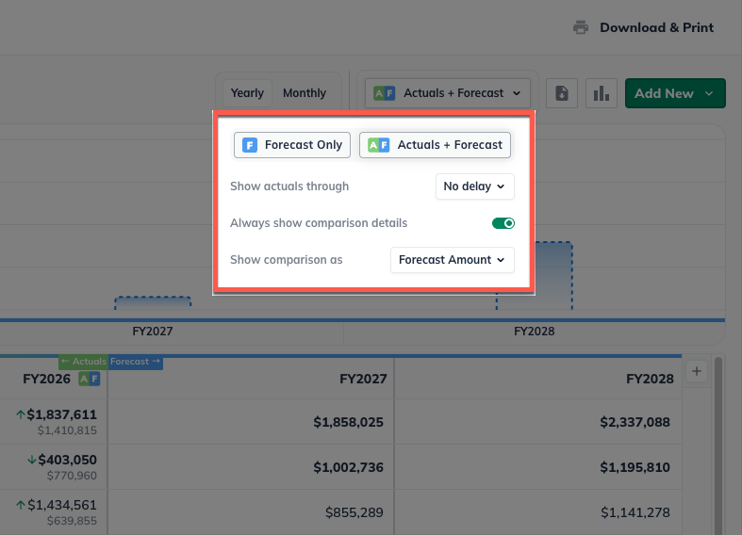Screen dimensions: 742x535
Task: Click the AF icon in Actuals + Forecast dropdown
Action: point(384,93)
